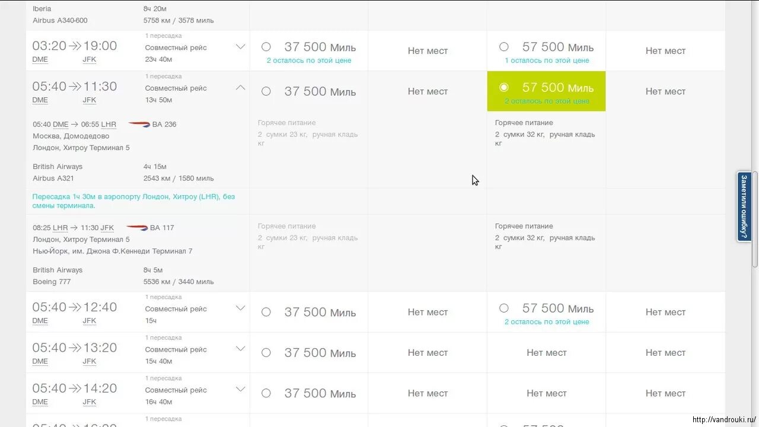
Task: Click LHR code in 06:55 LHR arrival
Action: [109, 125]
